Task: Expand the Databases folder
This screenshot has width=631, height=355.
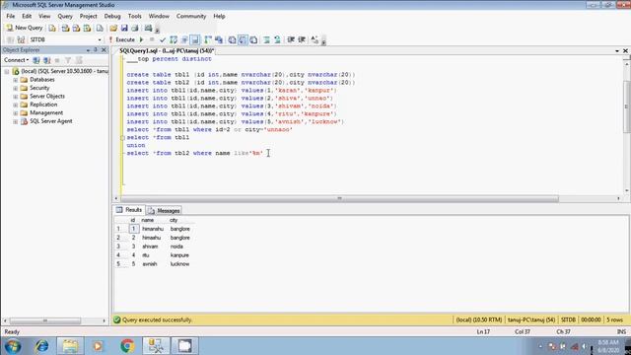Action: tap(16, 80)
